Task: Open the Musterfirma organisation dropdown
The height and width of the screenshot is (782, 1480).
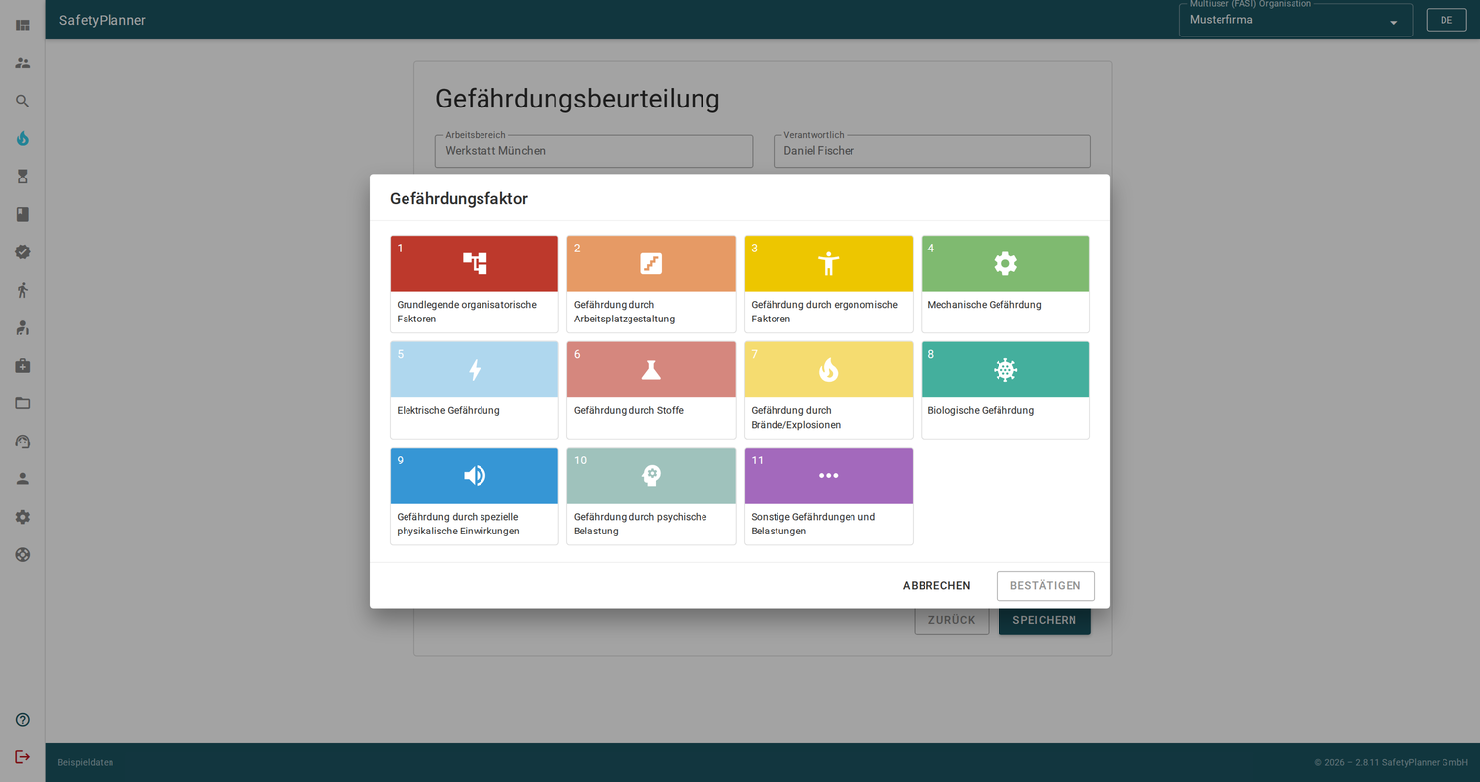Action: [x=1295, y=20]
